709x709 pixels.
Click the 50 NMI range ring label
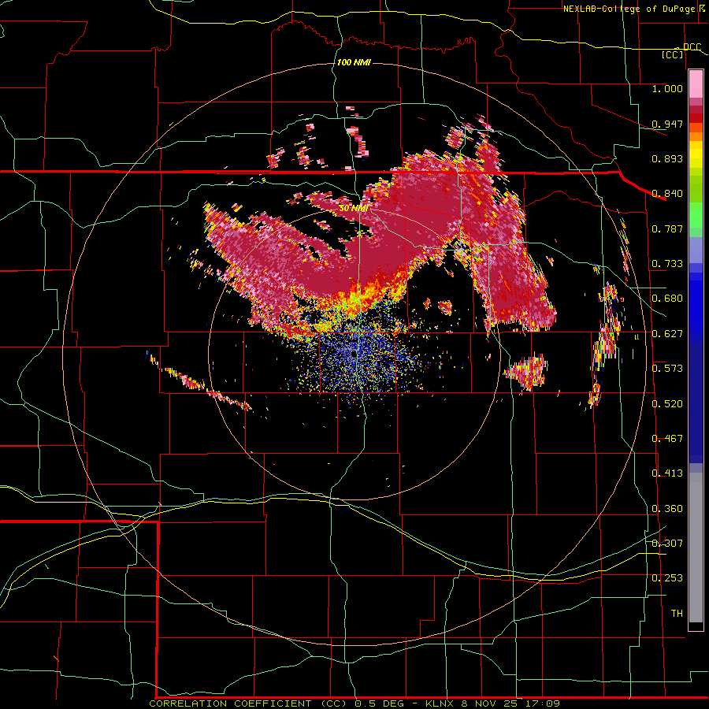click(353, 208)
